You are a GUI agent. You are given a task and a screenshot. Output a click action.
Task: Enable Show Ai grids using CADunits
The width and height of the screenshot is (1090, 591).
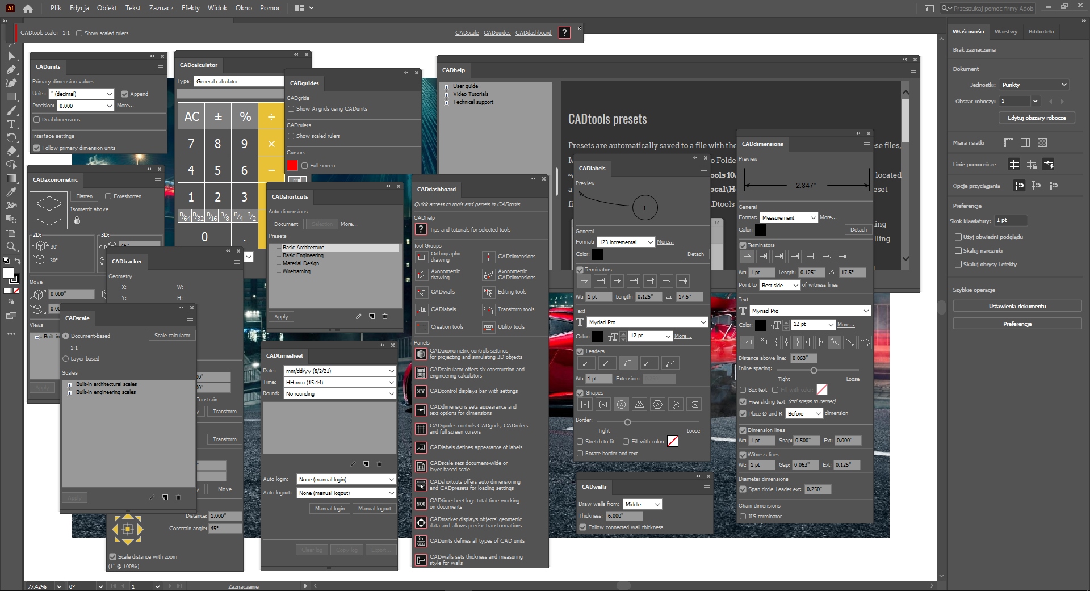pos(291,109)
